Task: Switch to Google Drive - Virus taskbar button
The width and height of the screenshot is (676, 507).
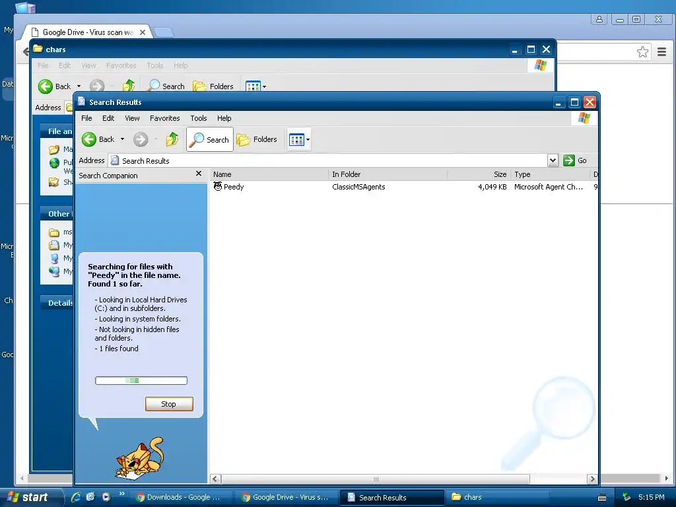Action: coord(287,497)
